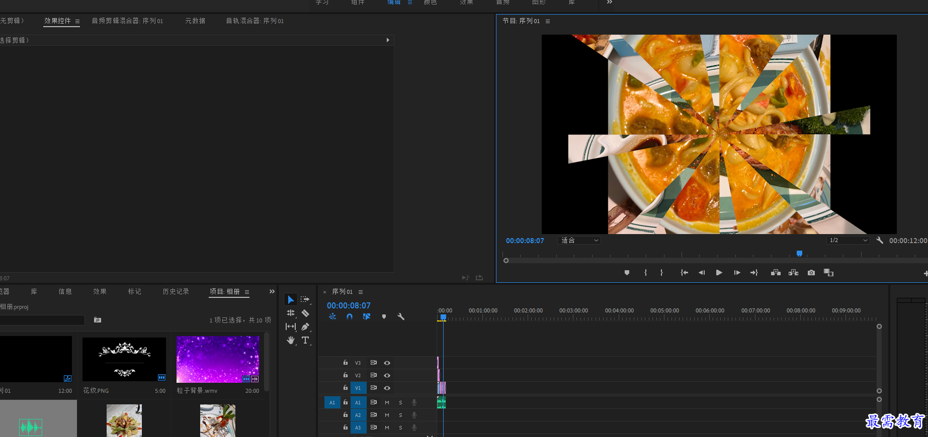Mark Out point in Program monitor
The height and width of the screenshot is (437, 928).
coord(661,273)
